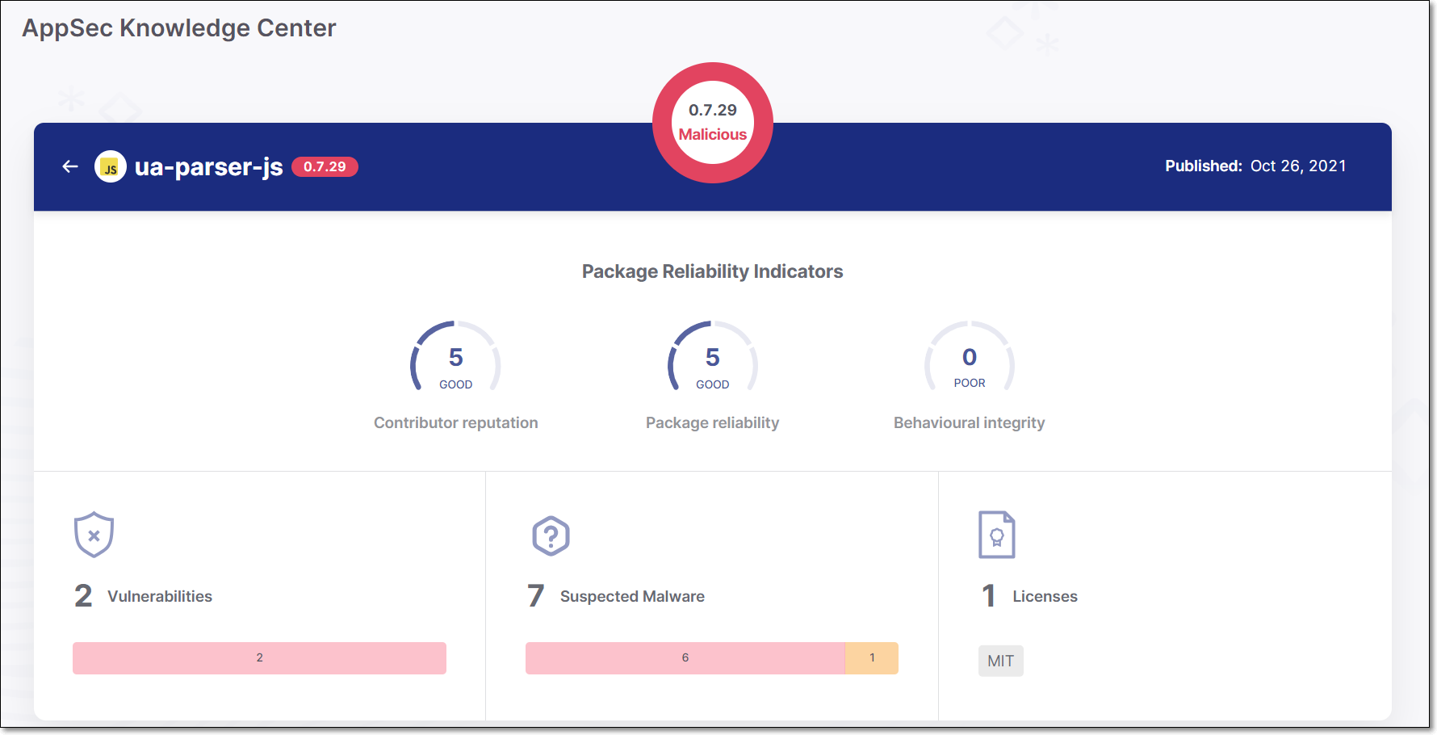Select the Contributor reputation gauge
This screenshot has width=1437, height=735.
click(456, 357)
